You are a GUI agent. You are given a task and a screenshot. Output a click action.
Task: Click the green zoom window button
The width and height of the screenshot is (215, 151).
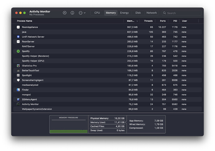[24, 13]
